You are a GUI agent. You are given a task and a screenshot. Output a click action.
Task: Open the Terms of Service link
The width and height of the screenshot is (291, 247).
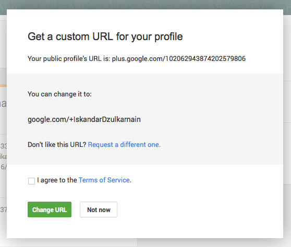(x=104, y=180)
